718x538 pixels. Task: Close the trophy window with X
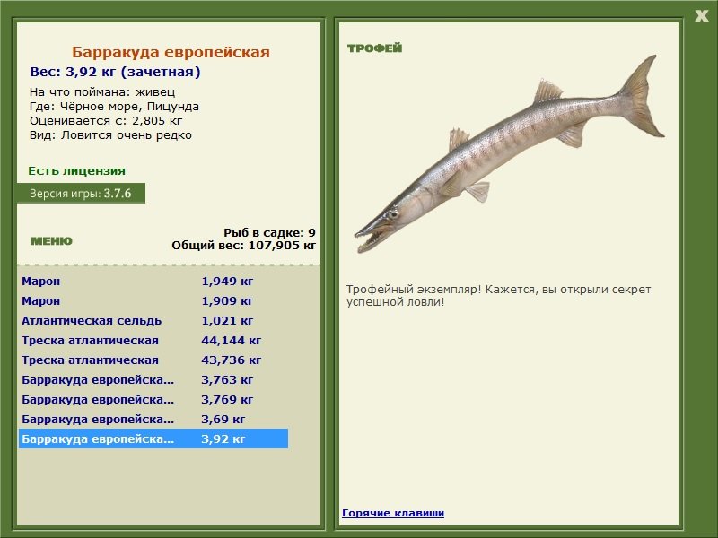click(x=701, y=16)
